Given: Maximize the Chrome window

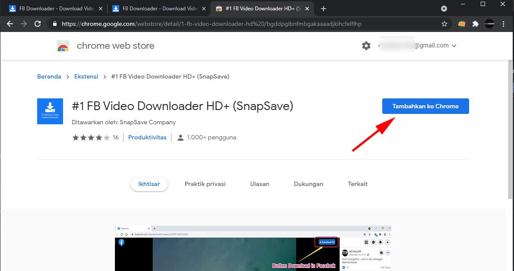Looking at the screenshot, I should (483, 4).
